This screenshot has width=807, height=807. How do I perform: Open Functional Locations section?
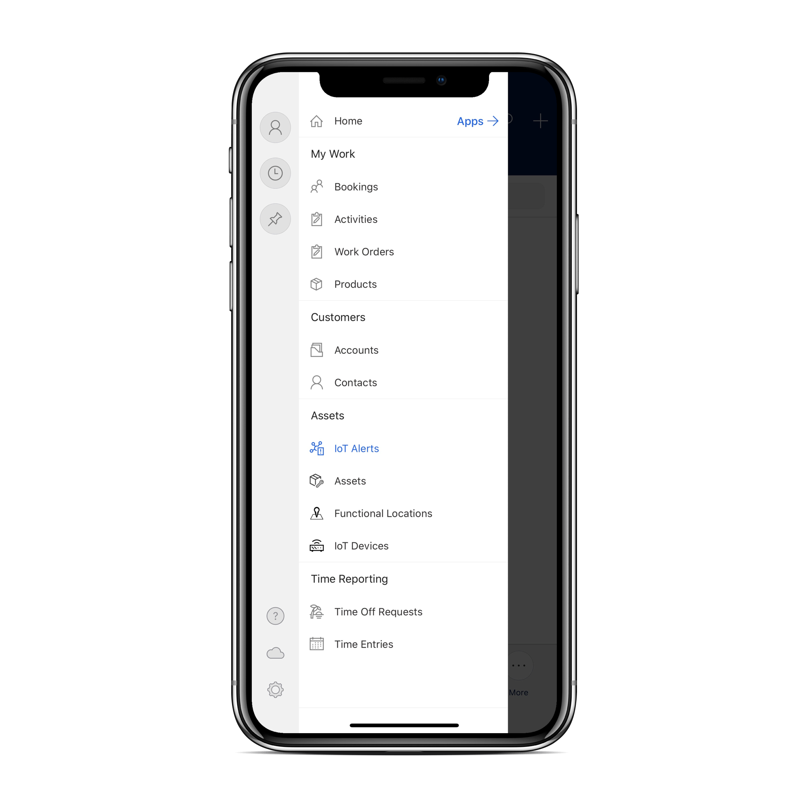point(384,513)
